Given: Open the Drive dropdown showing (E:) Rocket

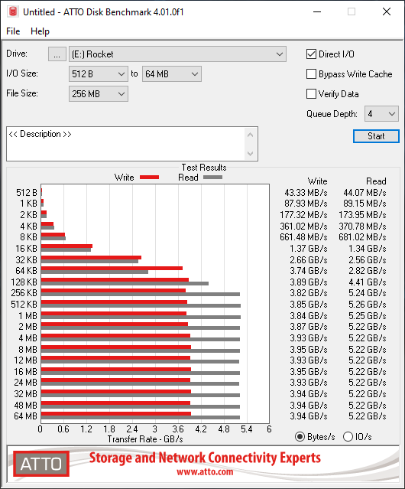Looking at the screenshot, I should 177,54.
